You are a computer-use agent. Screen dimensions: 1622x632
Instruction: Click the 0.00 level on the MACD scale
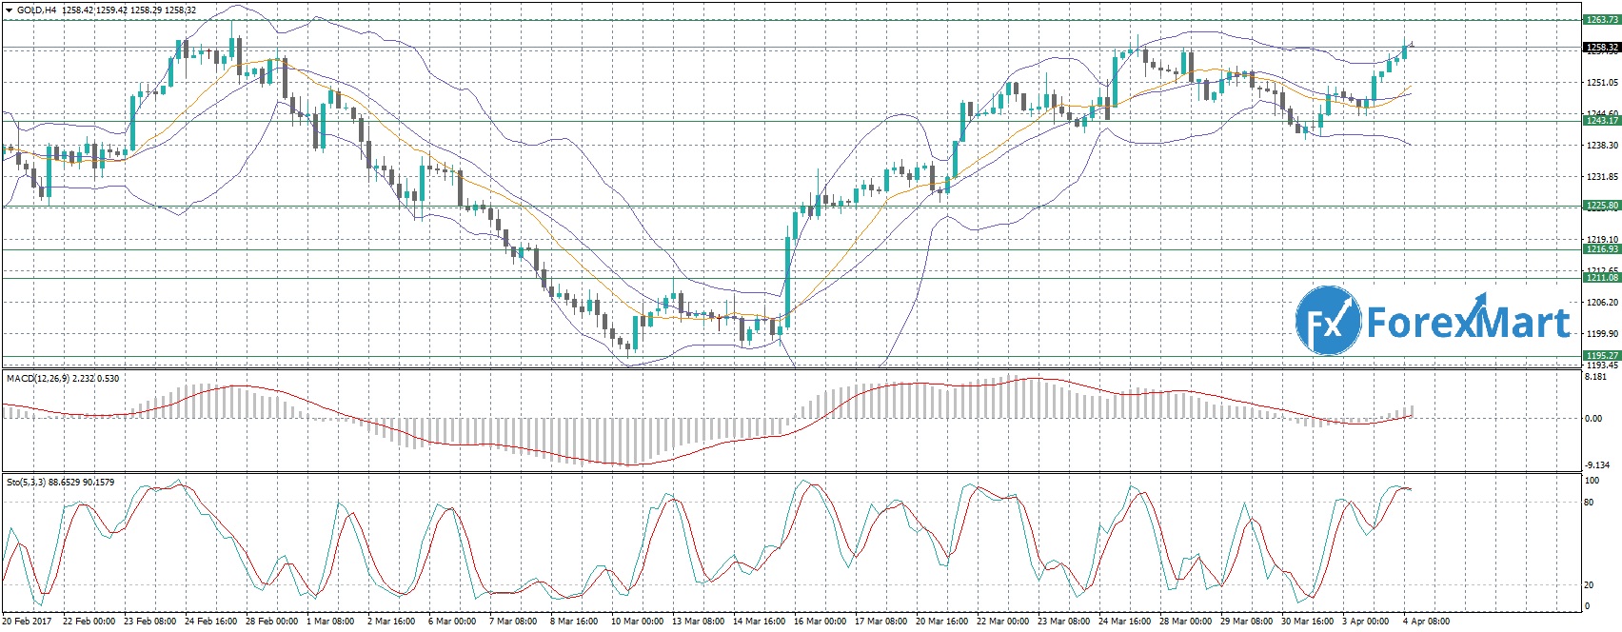(1592, 418)
